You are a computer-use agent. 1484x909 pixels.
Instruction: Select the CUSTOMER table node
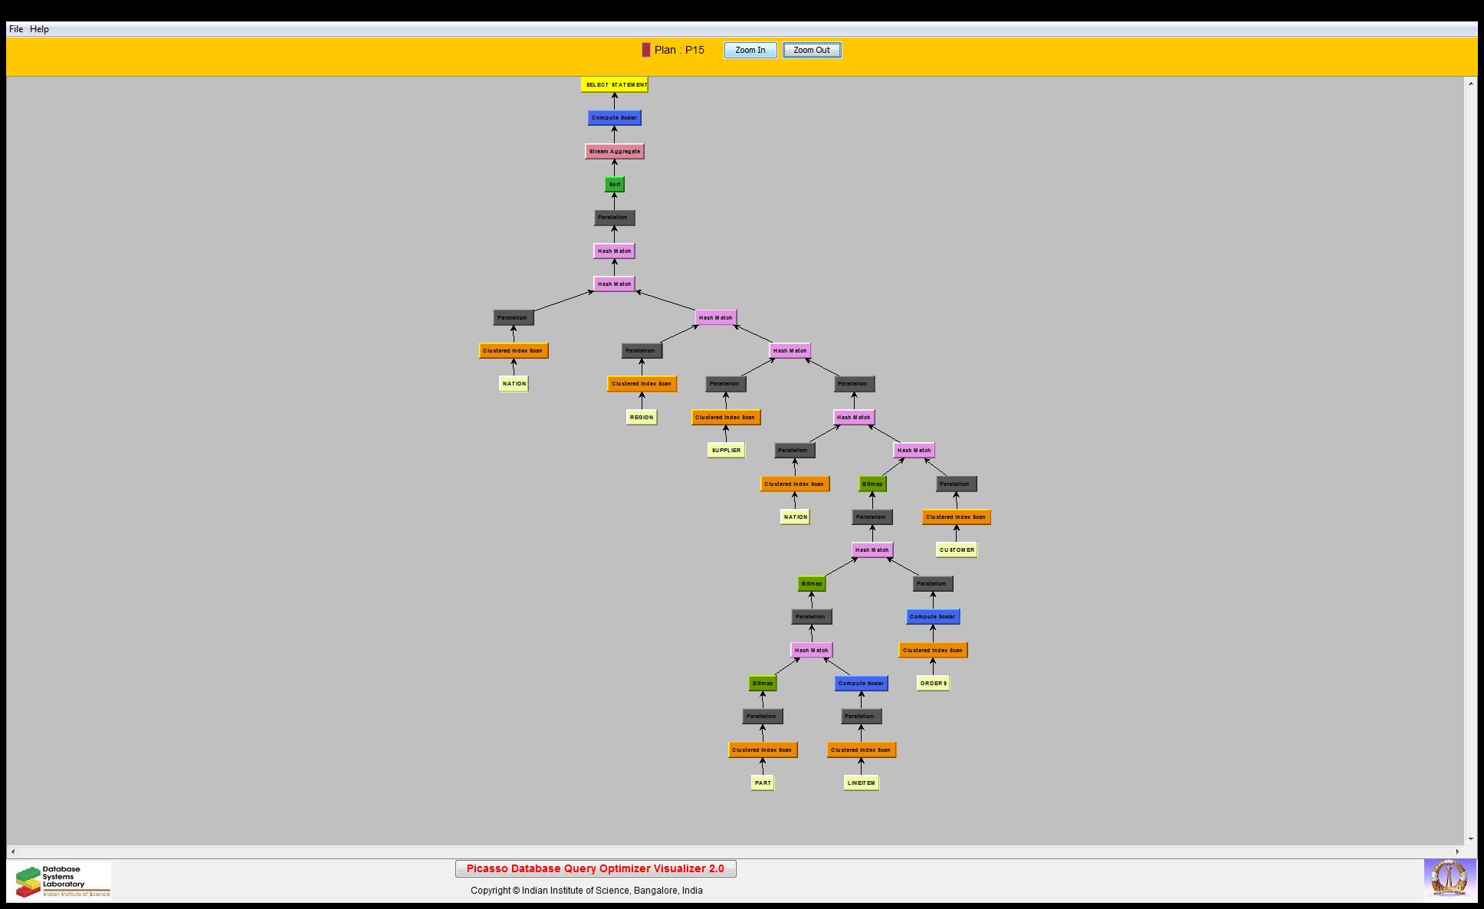[x=957, y=550]
